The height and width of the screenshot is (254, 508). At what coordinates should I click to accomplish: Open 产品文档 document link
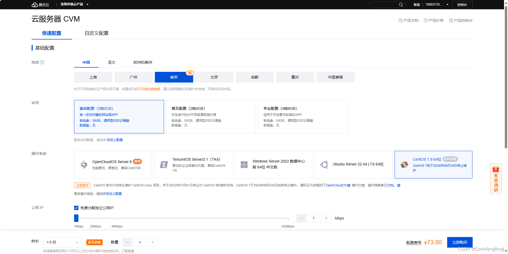click(x=409, y=20)
